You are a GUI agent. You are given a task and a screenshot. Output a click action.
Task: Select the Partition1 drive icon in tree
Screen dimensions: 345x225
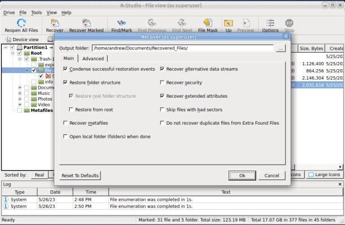(x=20, y=47)
